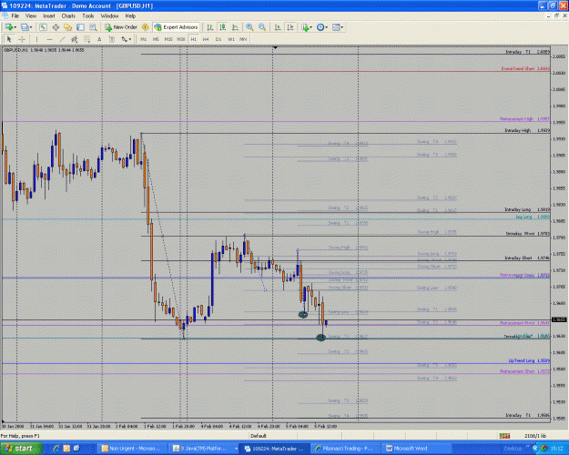
Task: Switch chart to Line Chart mode
Action: (x=235, y=27)
